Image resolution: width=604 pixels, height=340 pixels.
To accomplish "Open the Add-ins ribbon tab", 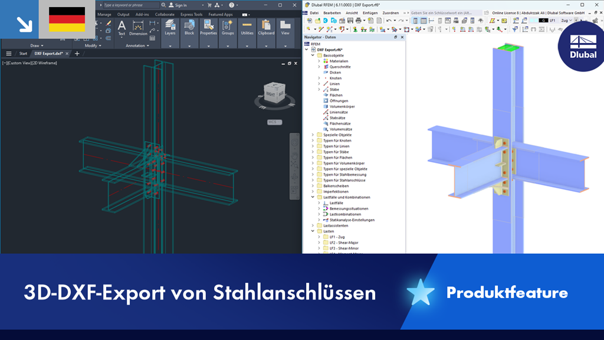I will (142, 14).
